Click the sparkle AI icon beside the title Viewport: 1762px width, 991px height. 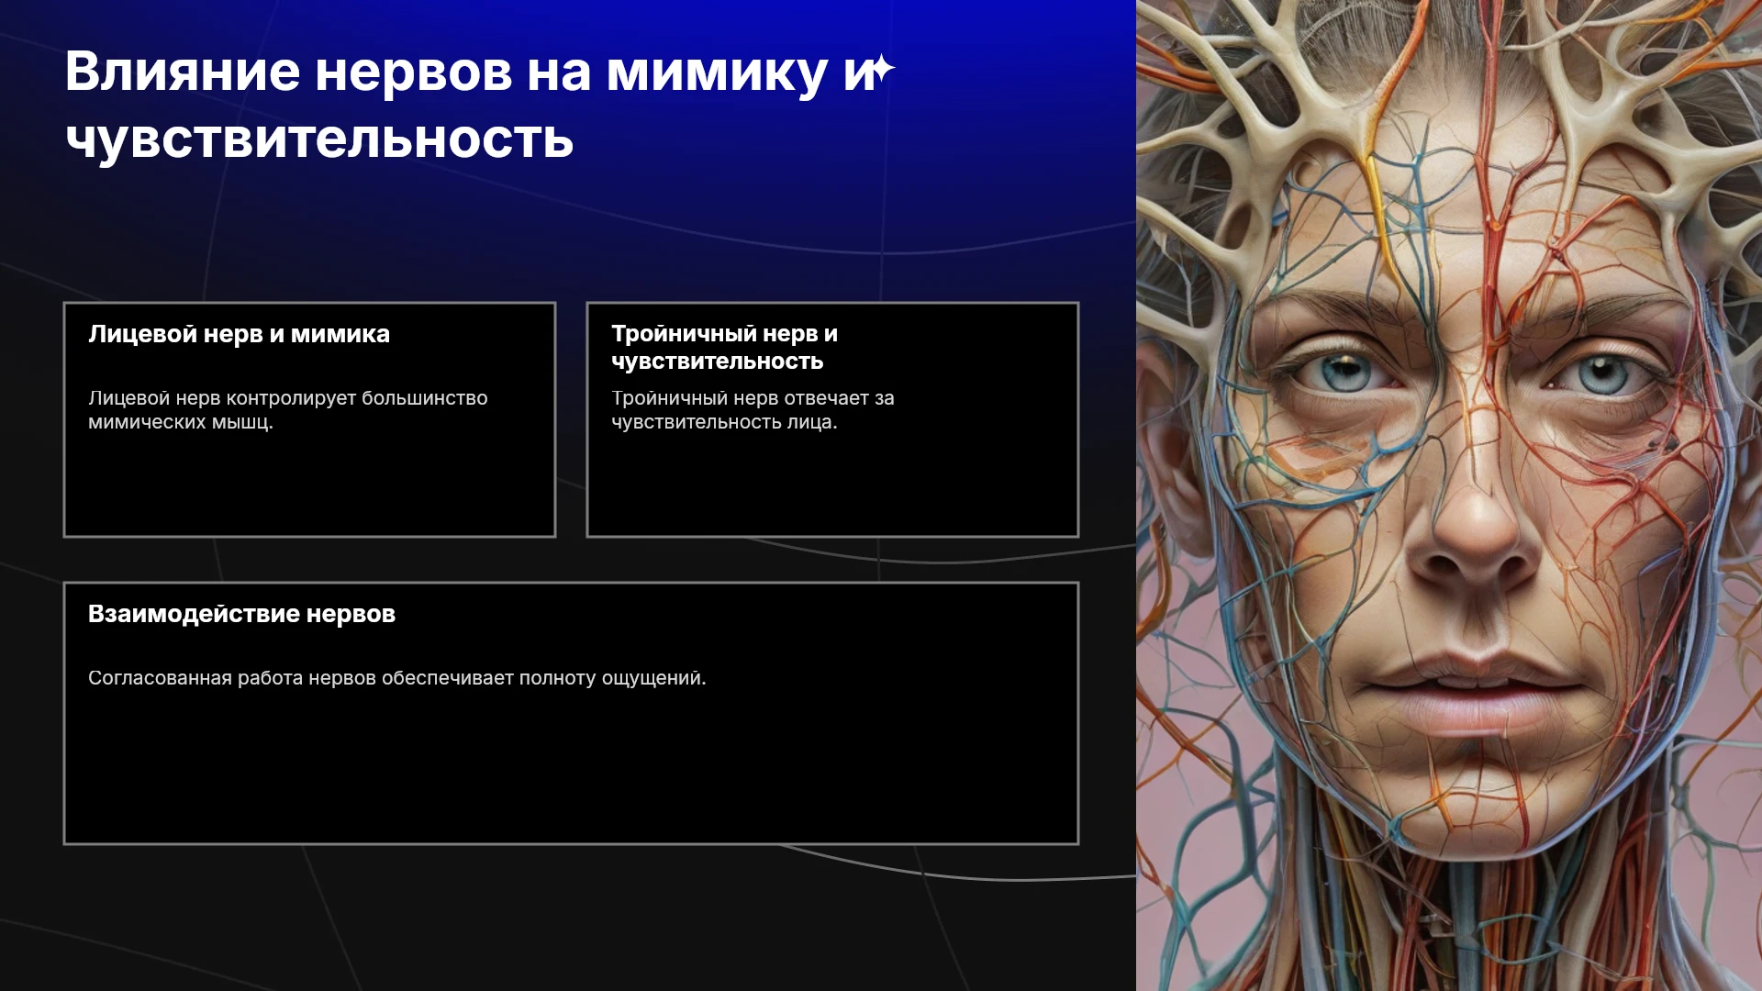(x=881, y=70)
